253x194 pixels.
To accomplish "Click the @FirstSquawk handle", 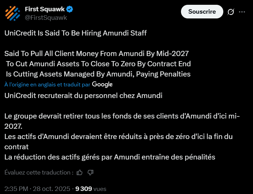I will coord(46,17).
